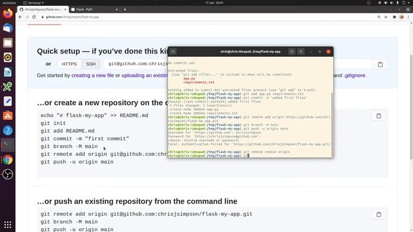Open OBS Studio from the dock
The image size is (413, 232).
pyautogui.click(x=8, y=174)
